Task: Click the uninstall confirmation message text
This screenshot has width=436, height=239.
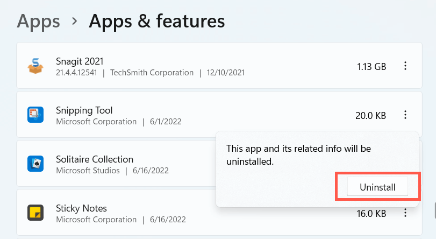Action: tap(298, 154)
